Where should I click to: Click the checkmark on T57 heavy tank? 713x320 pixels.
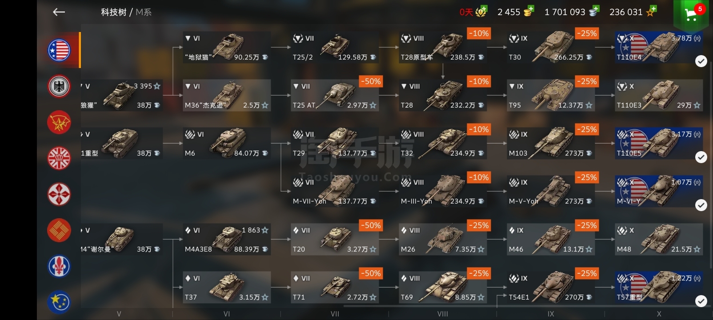click(x=701, y=301)
